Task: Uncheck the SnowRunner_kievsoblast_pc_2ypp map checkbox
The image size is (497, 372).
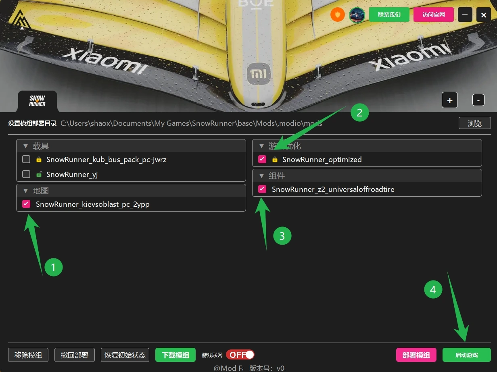Action: pos(26,204)
